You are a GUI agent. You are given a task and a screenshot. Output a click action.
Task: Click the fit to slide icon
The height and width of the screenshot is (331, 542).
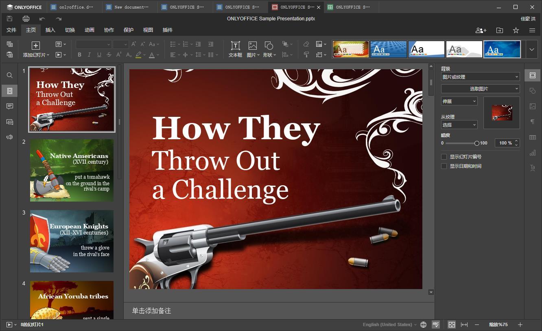[x=452, y=324]
